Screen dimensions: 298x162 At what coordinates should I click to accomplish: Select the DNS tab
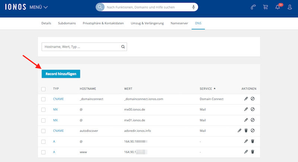[198, 23]
